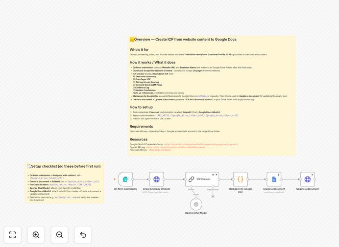Click the 'Resources' heading
339x247 pixels.
(x=138, y=139)
